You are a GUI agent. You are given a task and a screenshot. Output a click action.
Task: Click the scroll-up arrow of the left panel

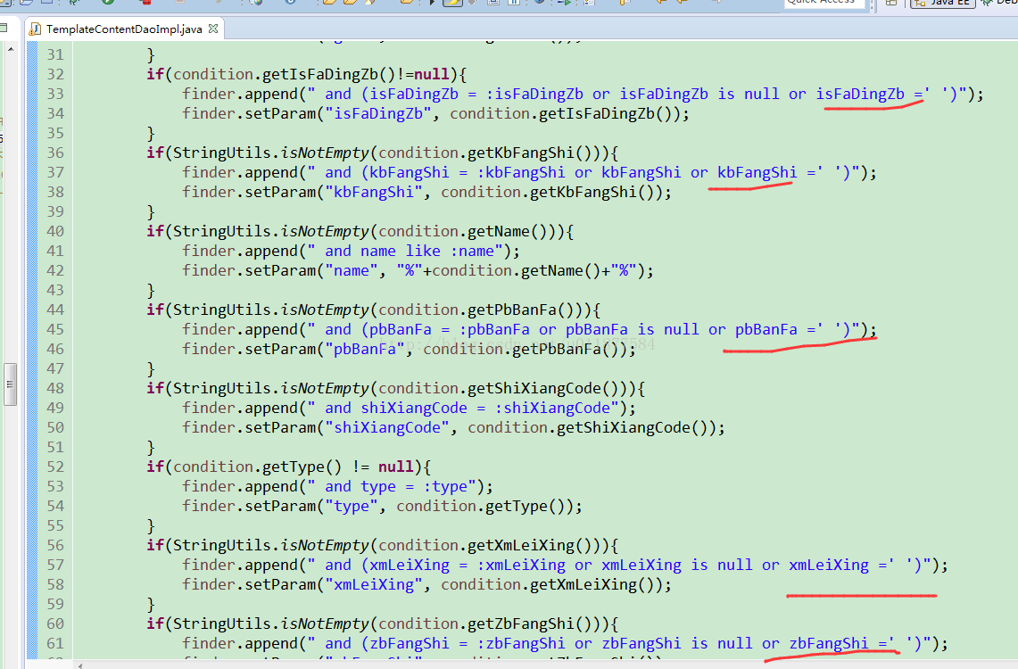point(11,49)
